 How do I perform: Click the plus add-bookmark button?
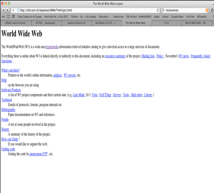point(13,10)
